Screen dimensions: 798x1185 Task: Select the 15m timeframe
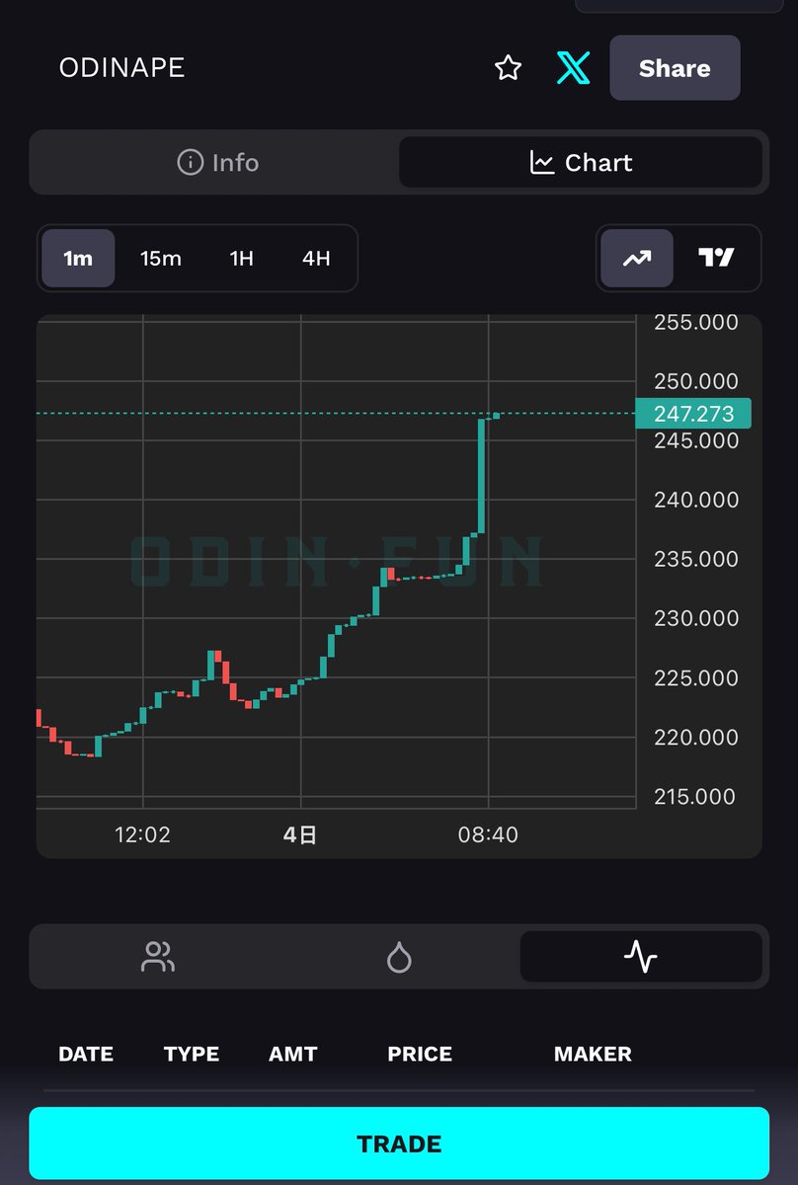[161, 259]
